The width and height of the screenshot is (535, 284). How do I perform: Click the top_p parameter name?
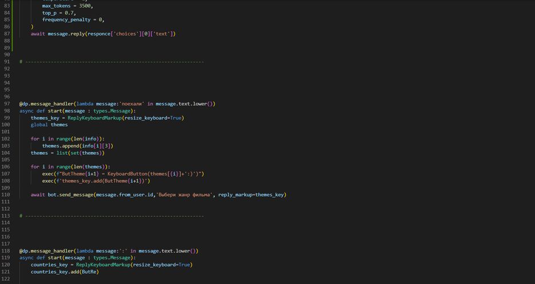52,13
